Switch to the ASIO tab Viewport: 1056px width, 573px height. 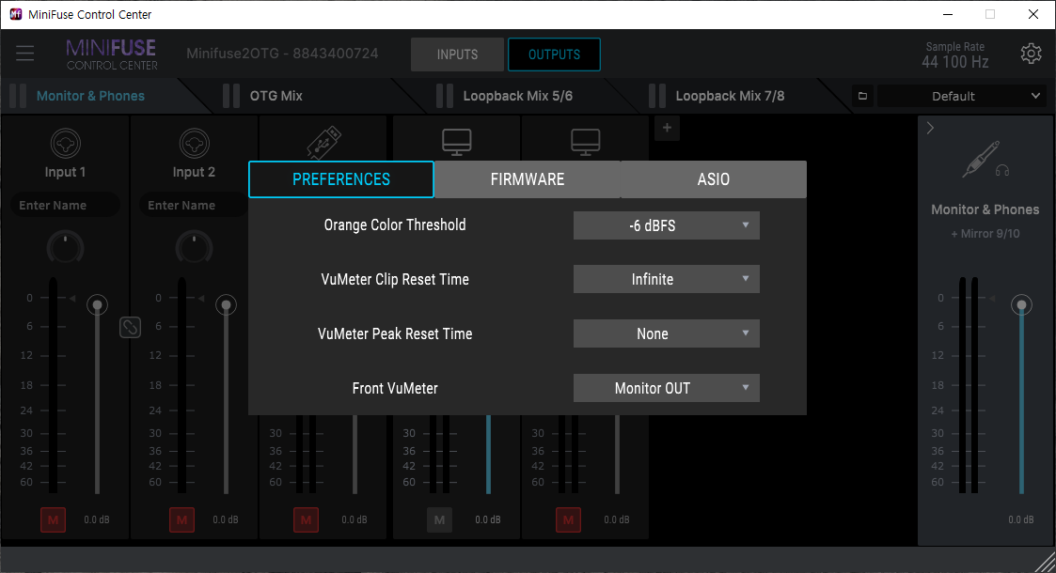click(x=713, y=179)
